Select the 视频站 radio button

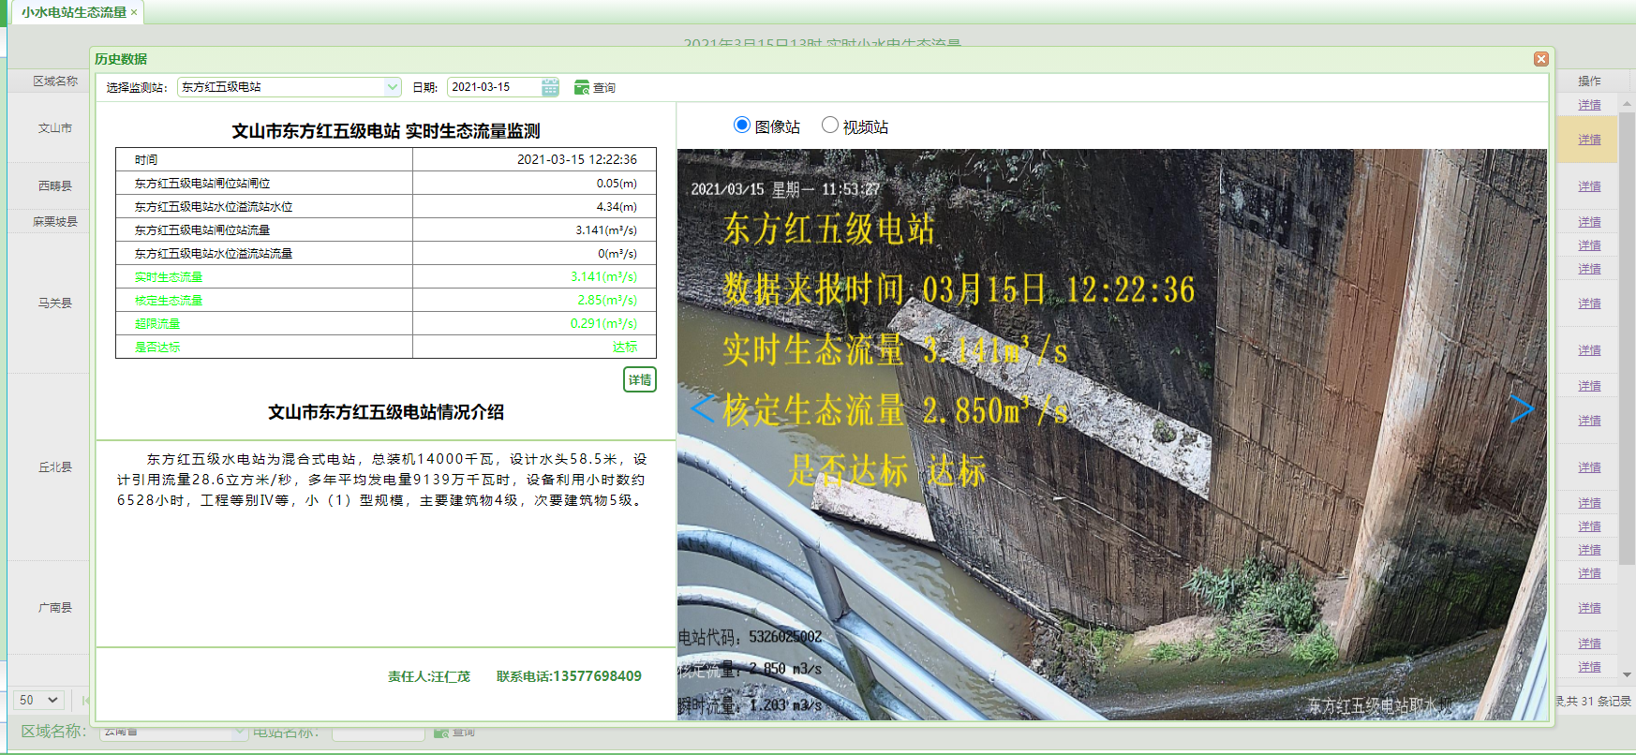click(x=829, y=126)
